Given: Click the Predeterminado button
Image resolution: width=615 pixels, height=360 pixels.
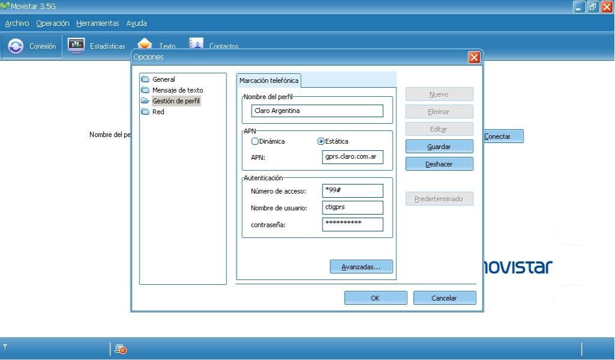Looking at the screenshot, I should [x=439, y=199].
